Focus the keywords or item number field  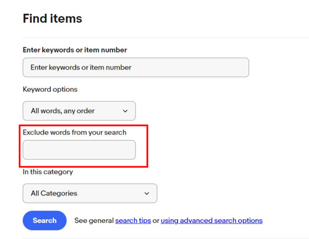[136, 67]
